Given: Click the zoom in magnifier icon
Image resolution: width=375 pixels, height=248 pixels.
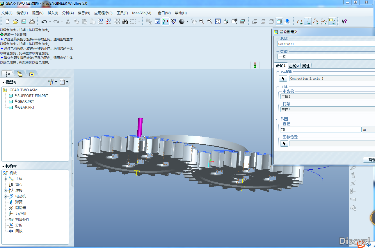Looking at the screenshot, I should [x=202, y=21].
